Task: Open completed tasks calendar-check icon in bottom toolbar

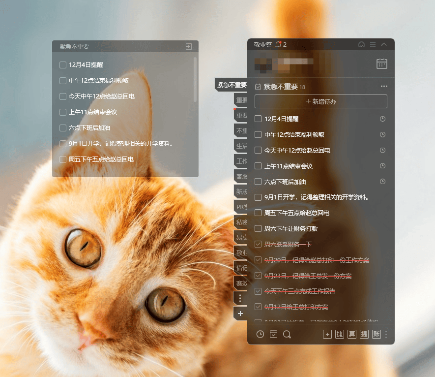Action: coord(274,334)
